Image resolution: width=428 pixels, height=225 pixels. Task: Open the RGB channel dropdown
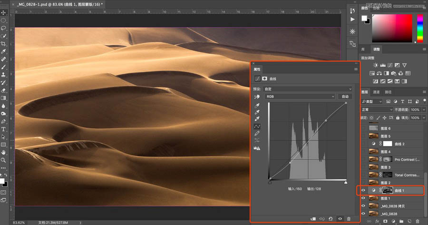(x=300, y=97)
